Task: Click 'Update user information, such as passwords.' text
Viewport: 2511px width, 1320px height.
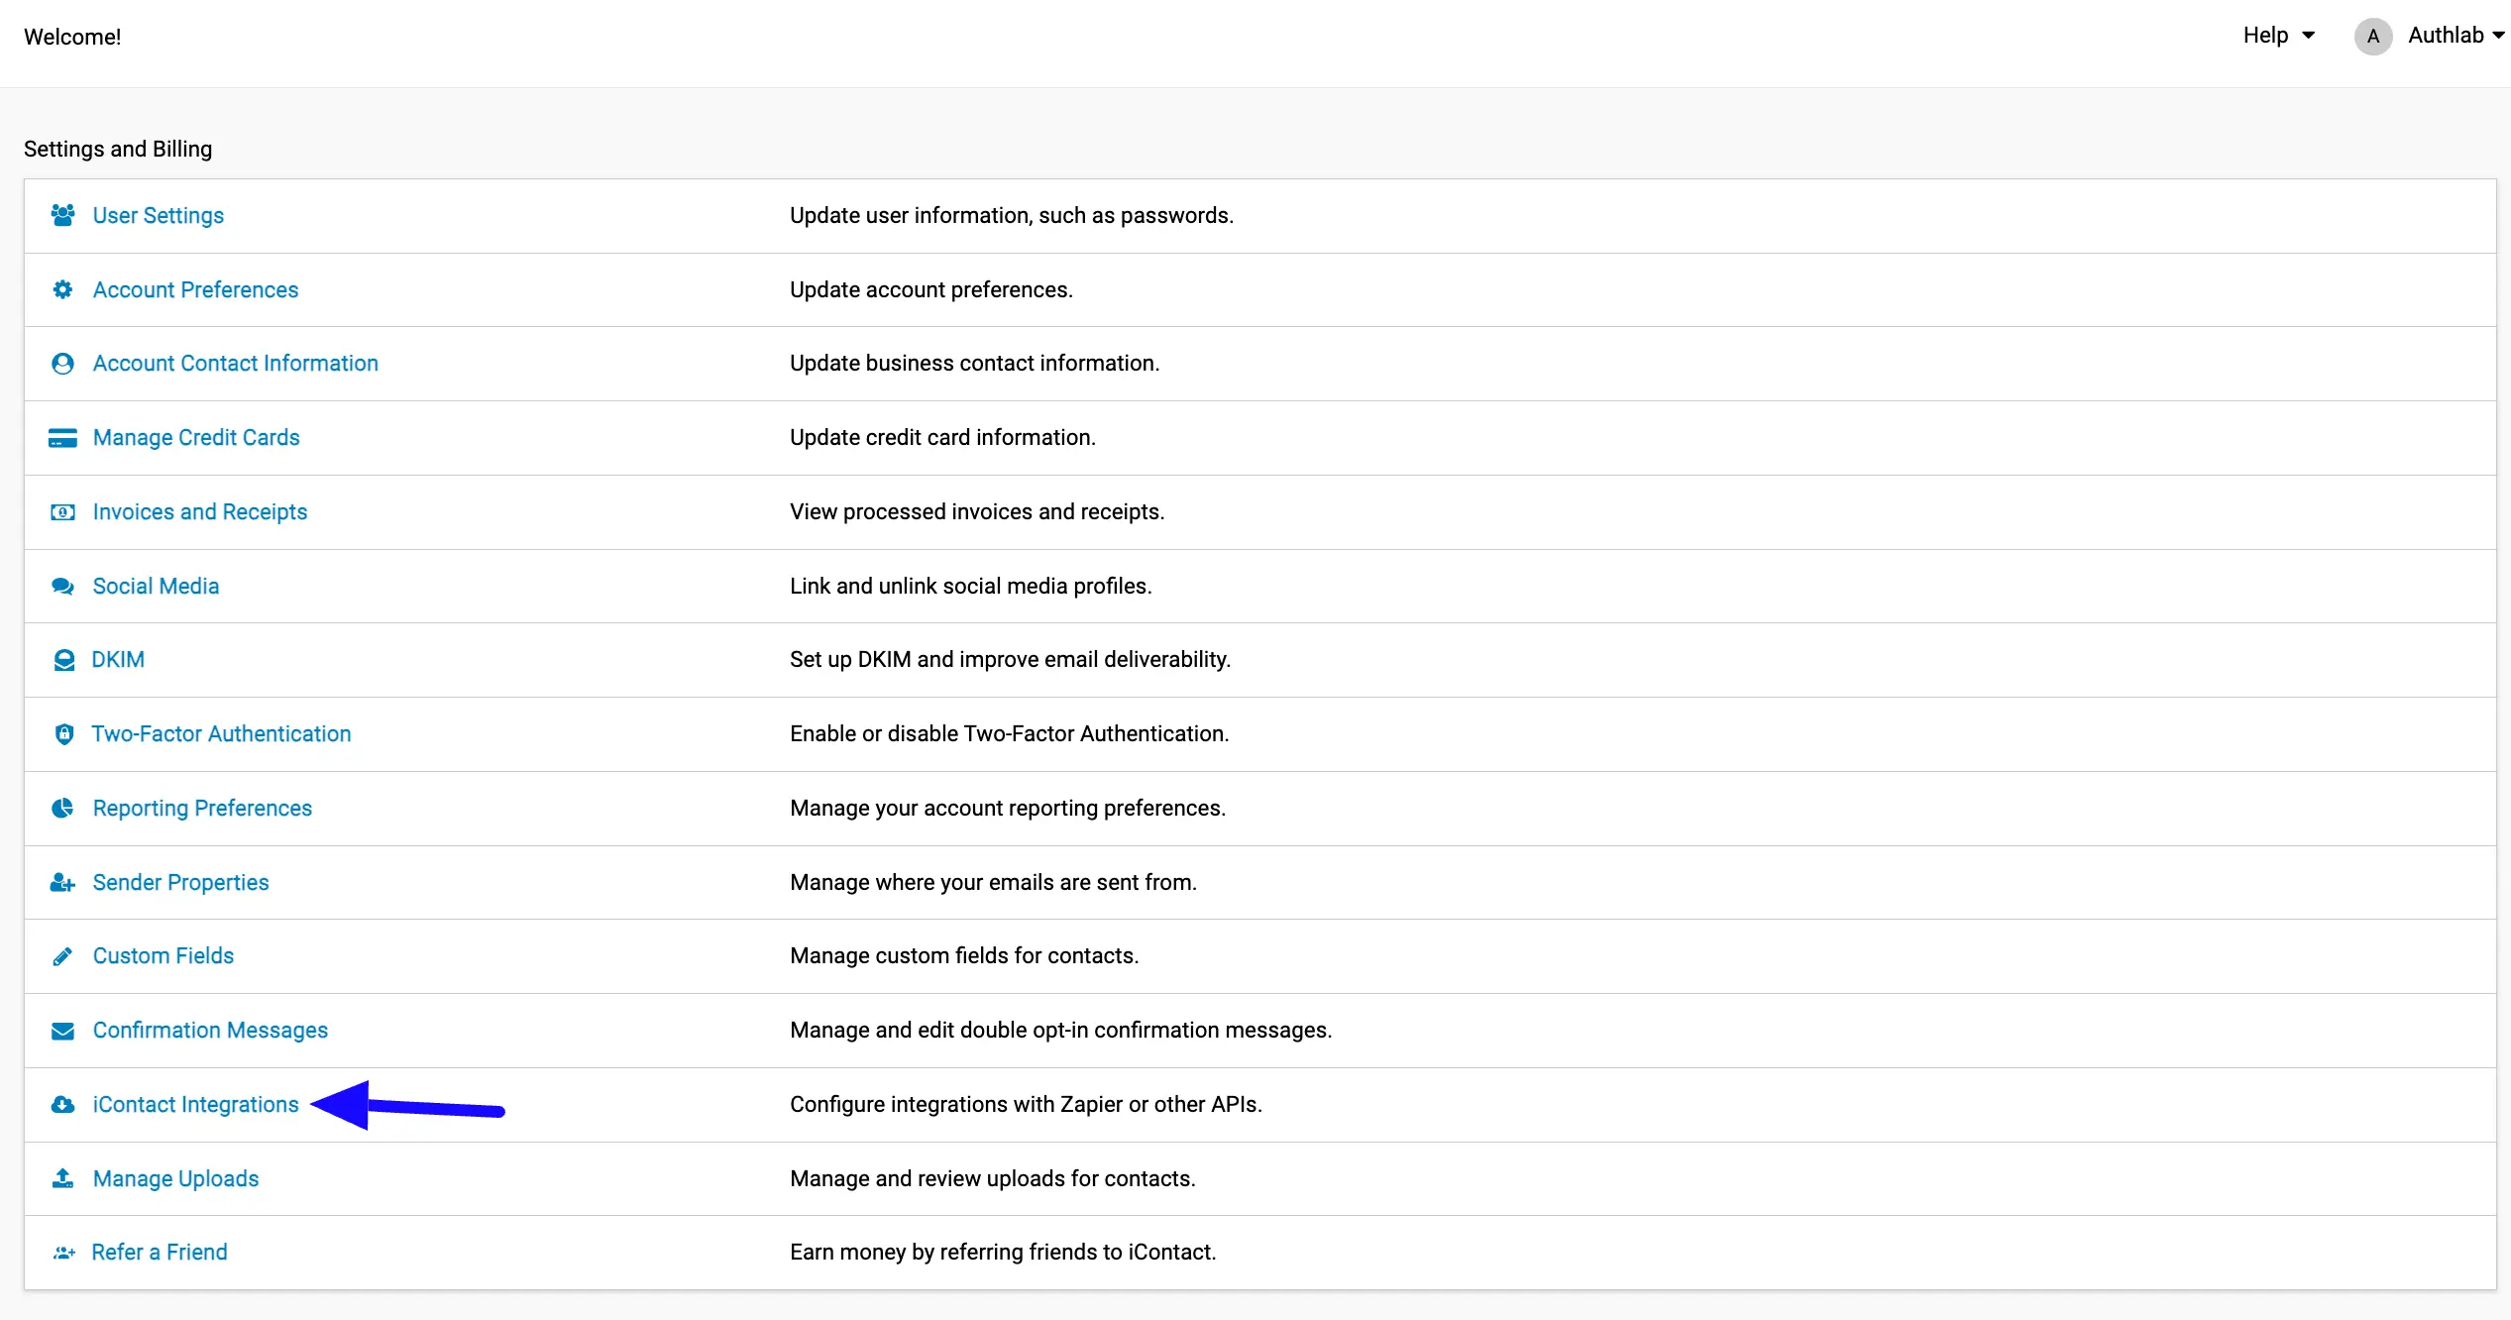Action: [x=1012, y=215]
